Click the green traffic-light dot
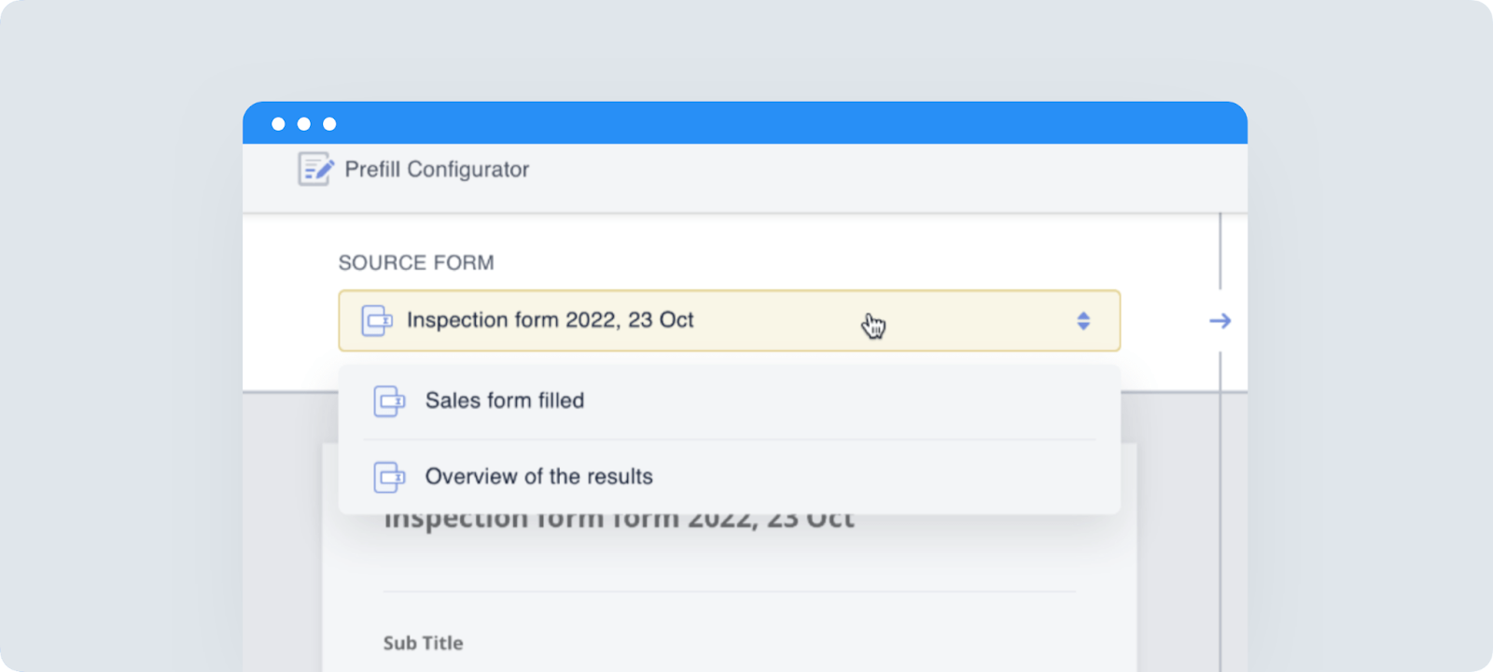 point(328,122)
